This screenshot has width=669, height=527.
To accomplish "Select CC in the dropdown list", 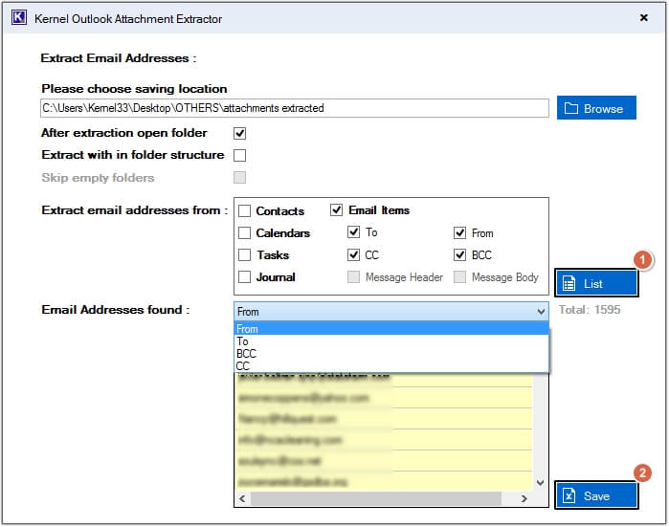I will (391, 365).
